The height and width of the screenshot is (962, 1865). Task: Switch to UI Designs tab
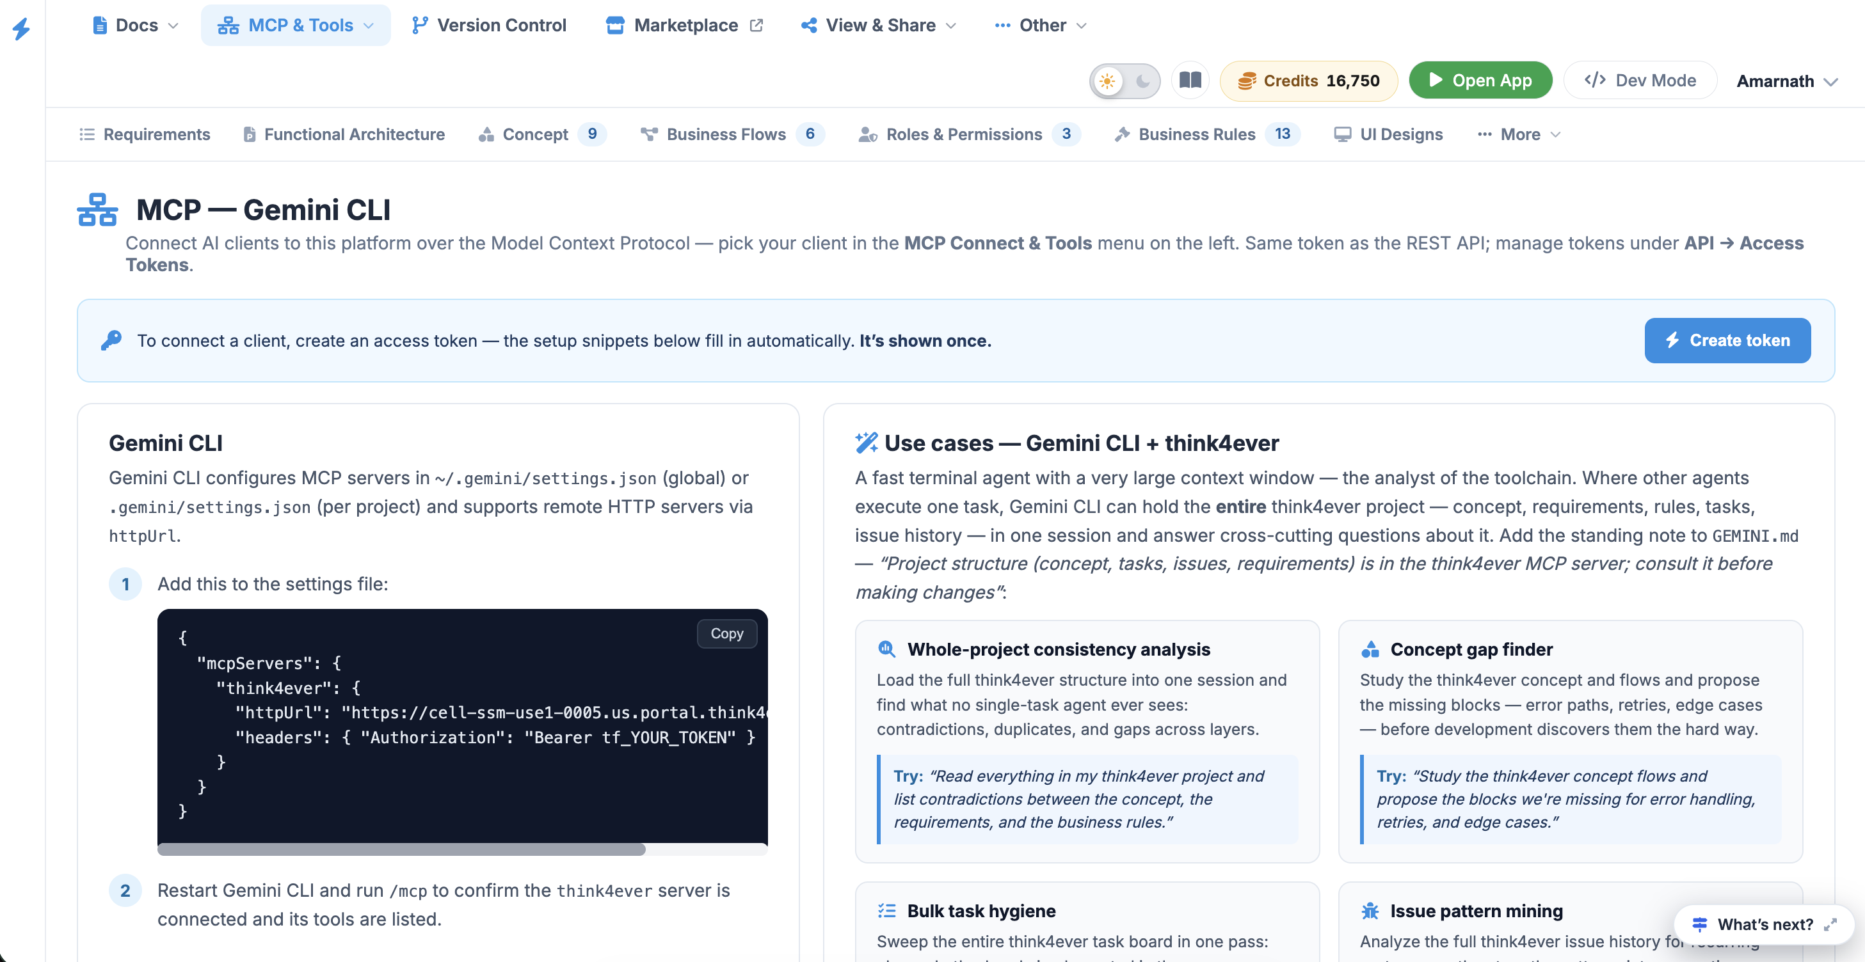point(1389,134)
